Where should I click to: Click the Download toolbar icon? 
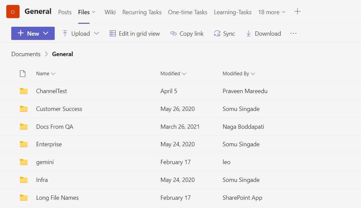(248, 33)
